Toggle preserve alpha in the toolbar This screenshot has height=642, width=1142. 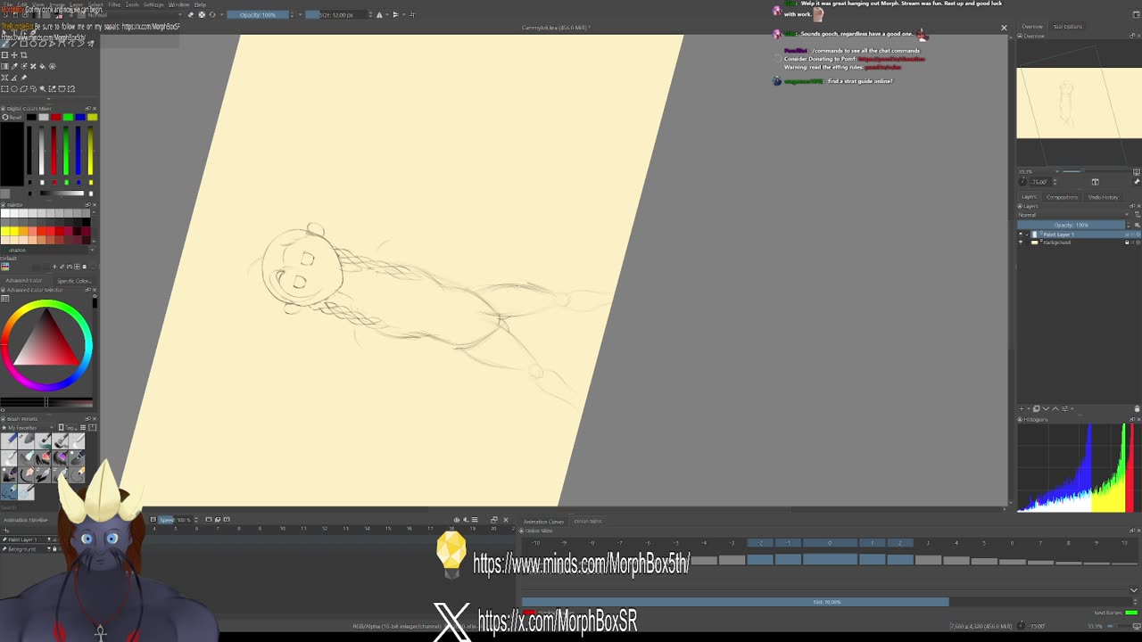202,14
